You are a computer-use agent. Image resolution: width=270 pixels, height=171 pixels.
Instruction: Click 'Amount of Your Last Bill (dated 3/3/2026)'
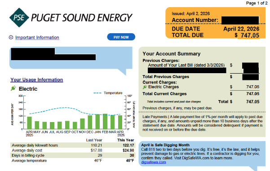click(186, 65)
